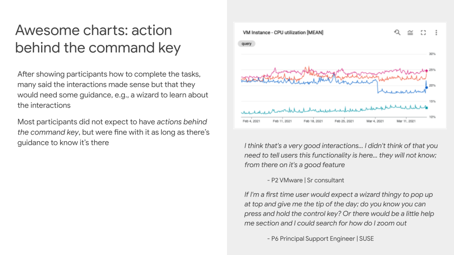The image size is (454, 255).
Task: Click the 'Feb 4, 2021' x-axis label
Action: (252, 122)
